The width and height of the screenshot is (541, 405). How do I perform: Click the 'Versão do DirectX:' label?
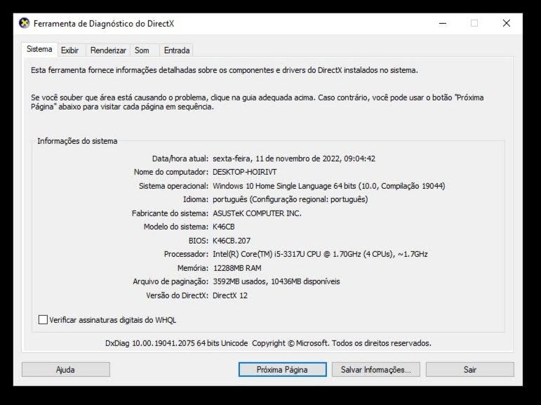click(x=177, y=296)
